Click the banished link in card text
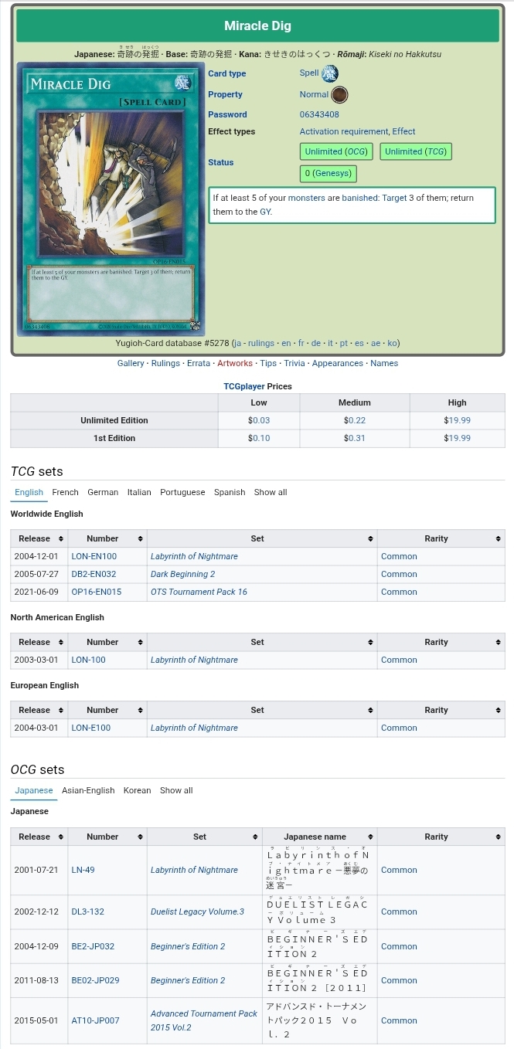This screenshot has height=1049, width=514. point(360,198)
